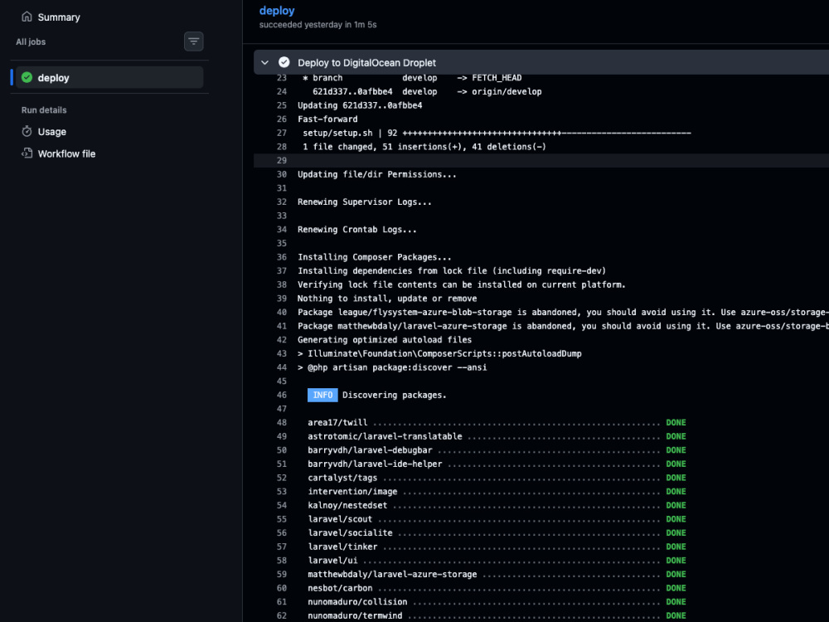Click 'branch develop -> FETCH_HEAD' log line
The image size is (829, 622).
pyautogui.click(x=412, y=78)
